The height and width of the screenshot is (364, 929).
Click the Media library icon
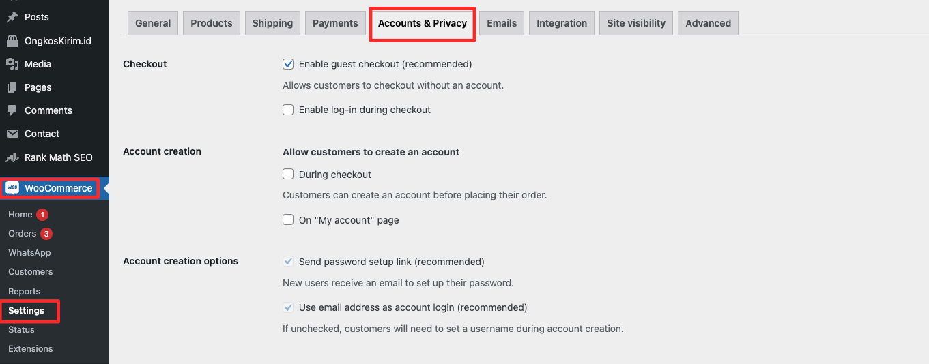tap(12, 64)
